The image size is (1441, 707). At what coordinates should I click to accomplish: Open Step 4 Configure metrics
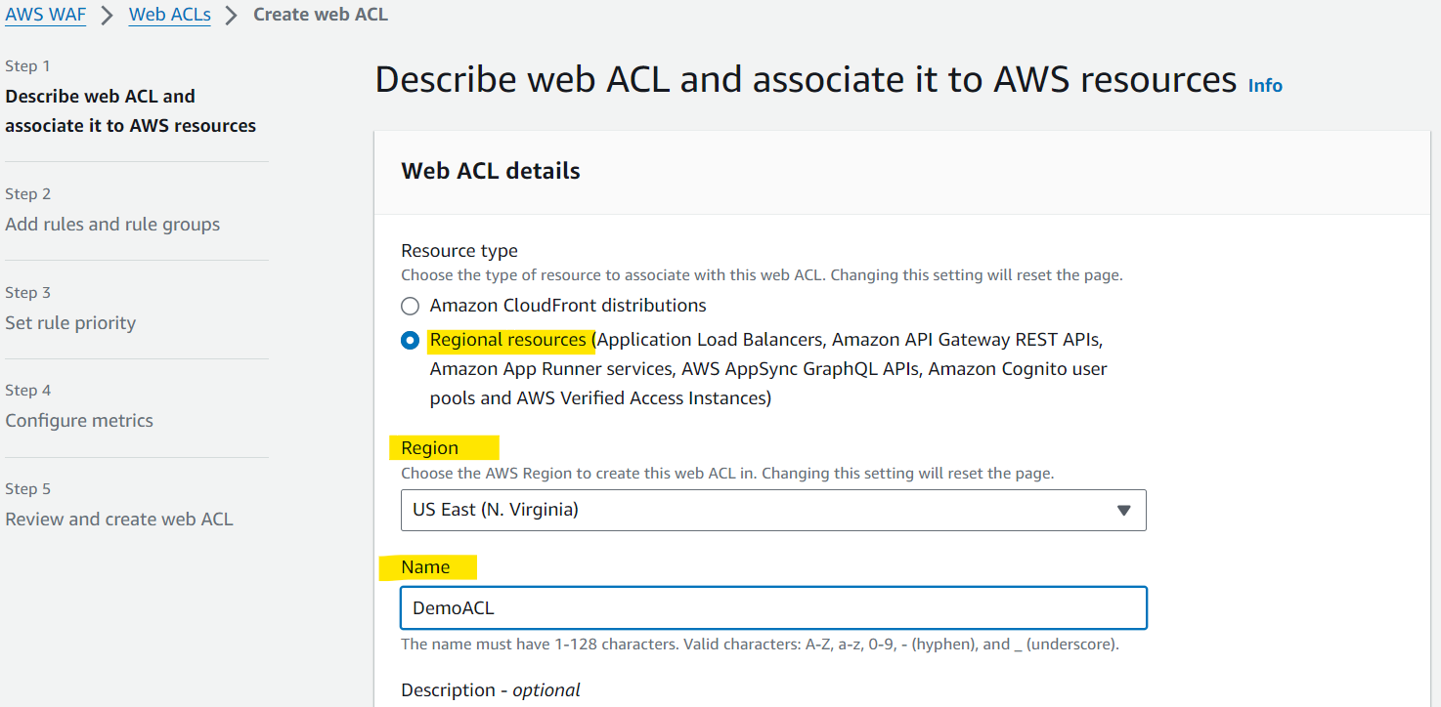pyautogui.click(x=79, y=420)
